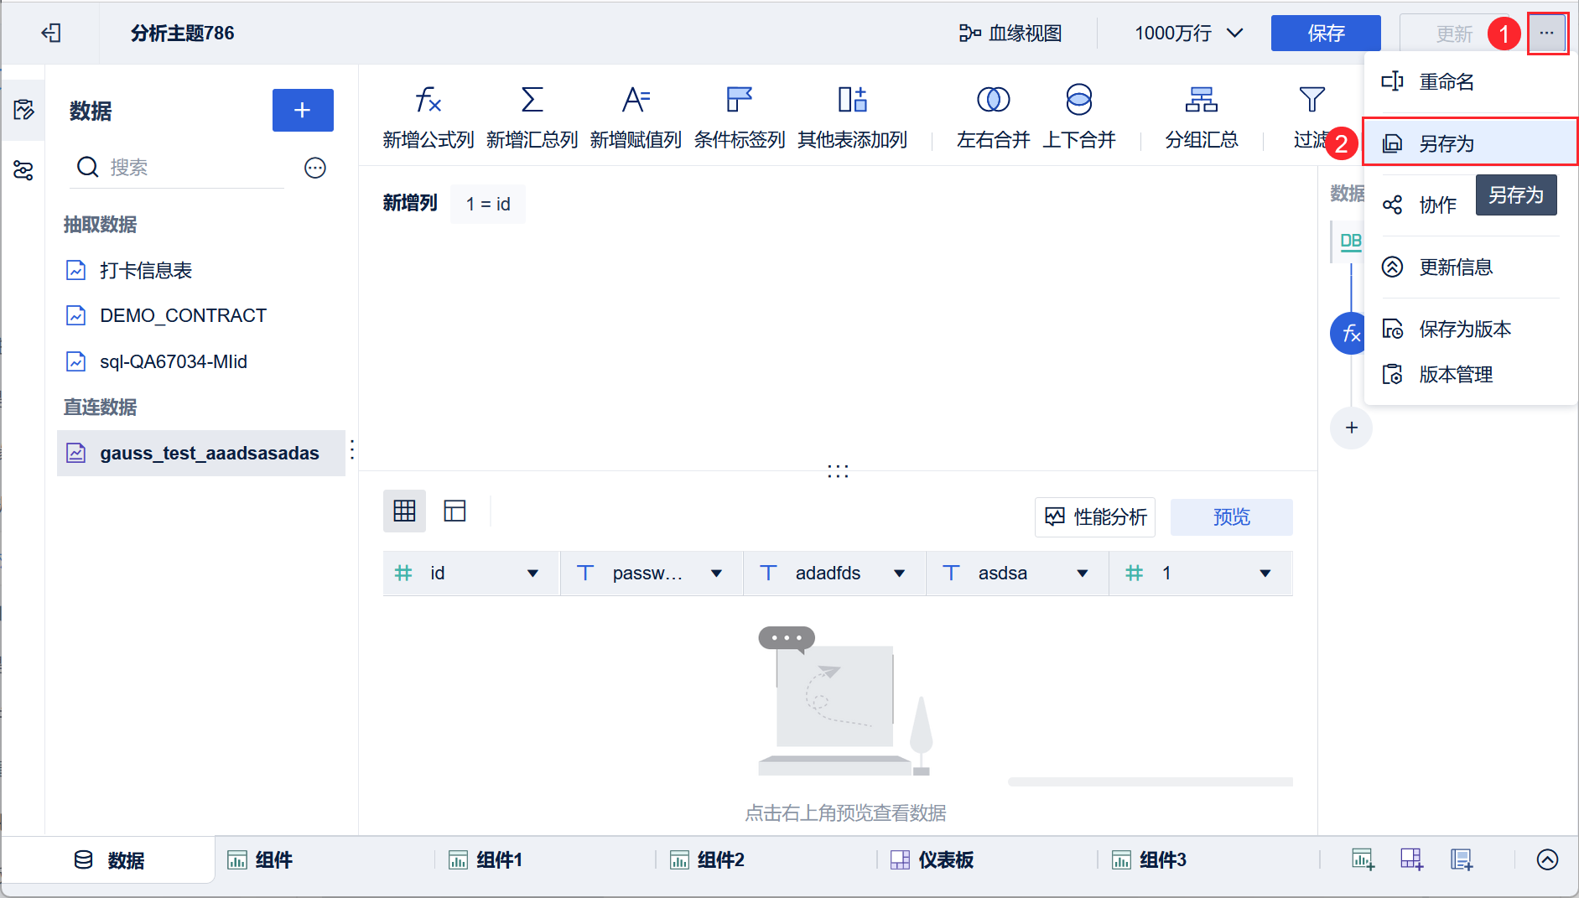Click the 新增汇总列 sigma tool

[532, 117]
